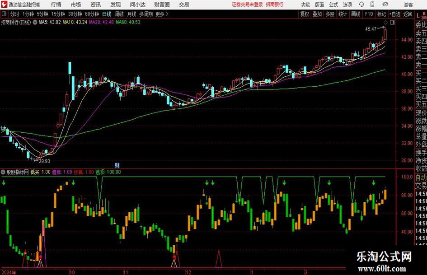Open the 发现 menu
This screenshot has height=275, width=427.
tap(116, 5)
